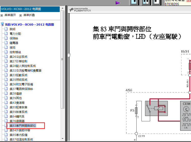Open the 当前:VOLVO--XC60--2012 电路图 root link
191x142 pixels.
click(29, 25)
